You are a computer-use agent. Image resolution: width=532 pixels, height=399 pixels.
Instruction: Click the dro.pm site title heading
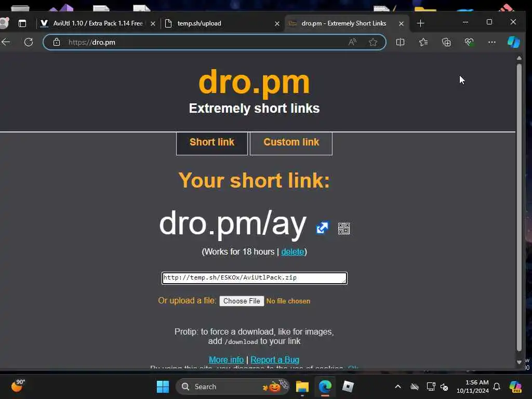[254, 83]
